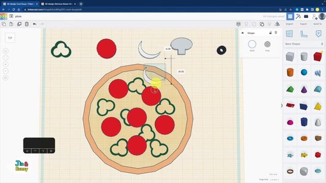This screenshot has height=183, width=326.
Task: Pick the yellow Pyramid shape
Action: click(x=318, y=106)
